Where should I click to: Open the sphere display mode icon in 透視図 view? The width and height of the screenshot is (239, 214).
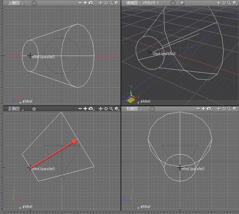pos(235,3)
